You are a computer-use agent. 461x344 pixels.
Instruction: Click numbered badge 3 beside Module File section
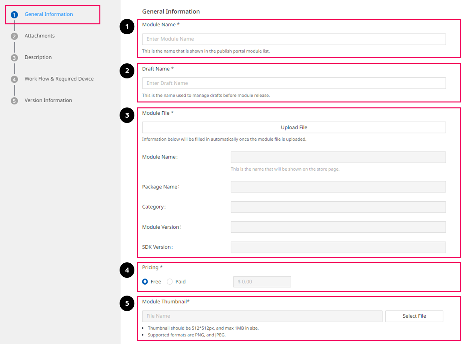(127, 115)
